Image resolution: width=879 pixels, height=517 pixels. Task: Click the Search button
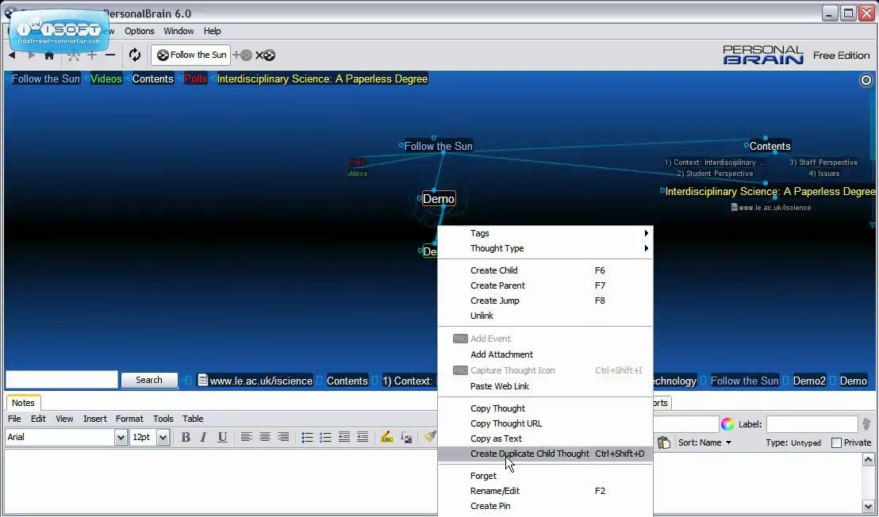point(149,380)
